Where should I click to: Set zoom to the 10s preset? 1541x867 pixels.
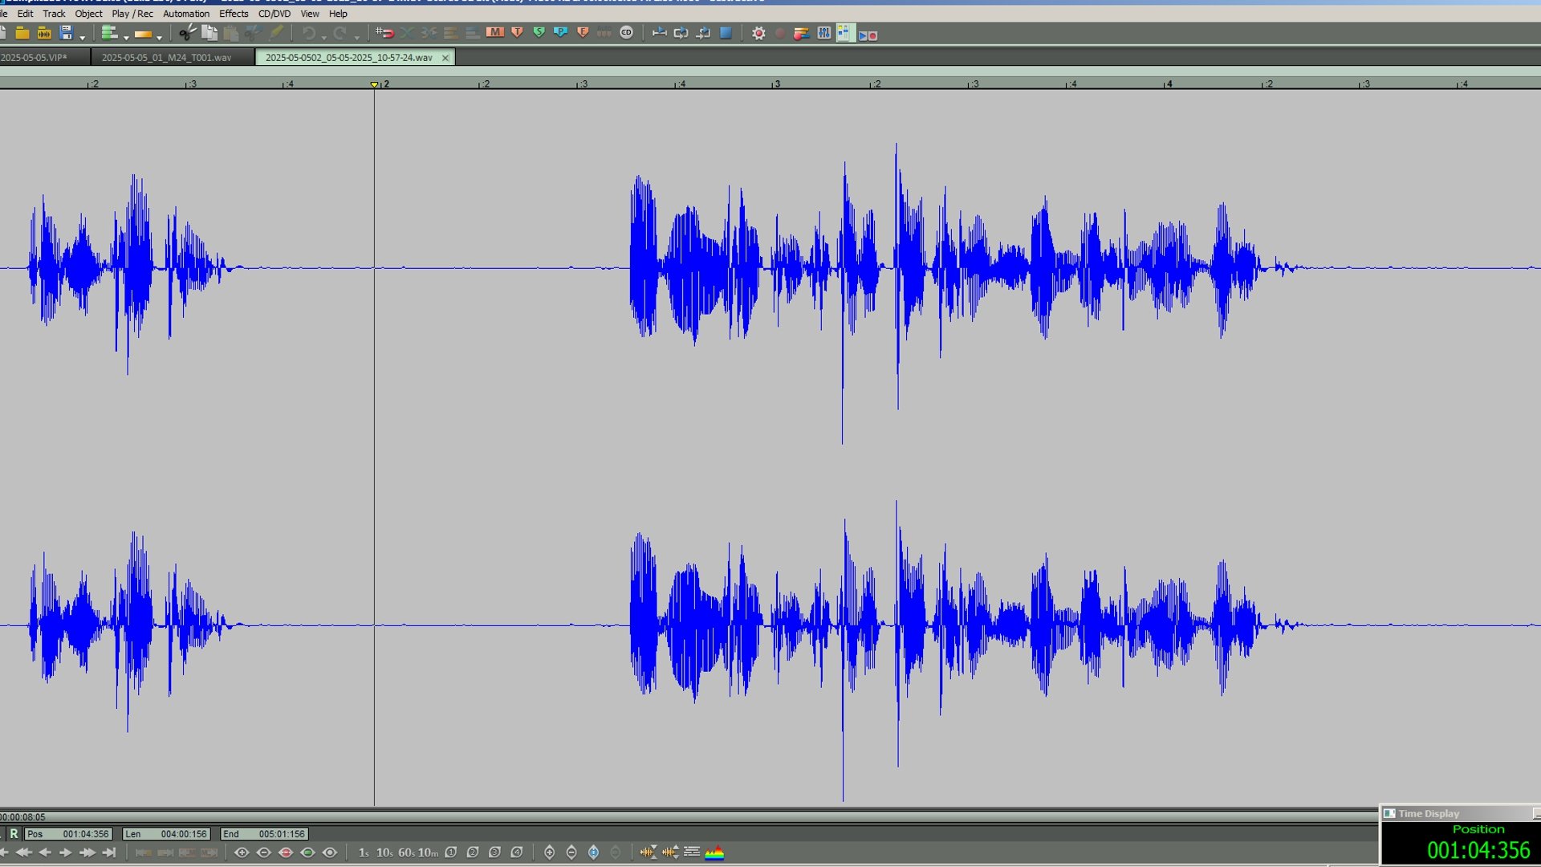[384, 853]
